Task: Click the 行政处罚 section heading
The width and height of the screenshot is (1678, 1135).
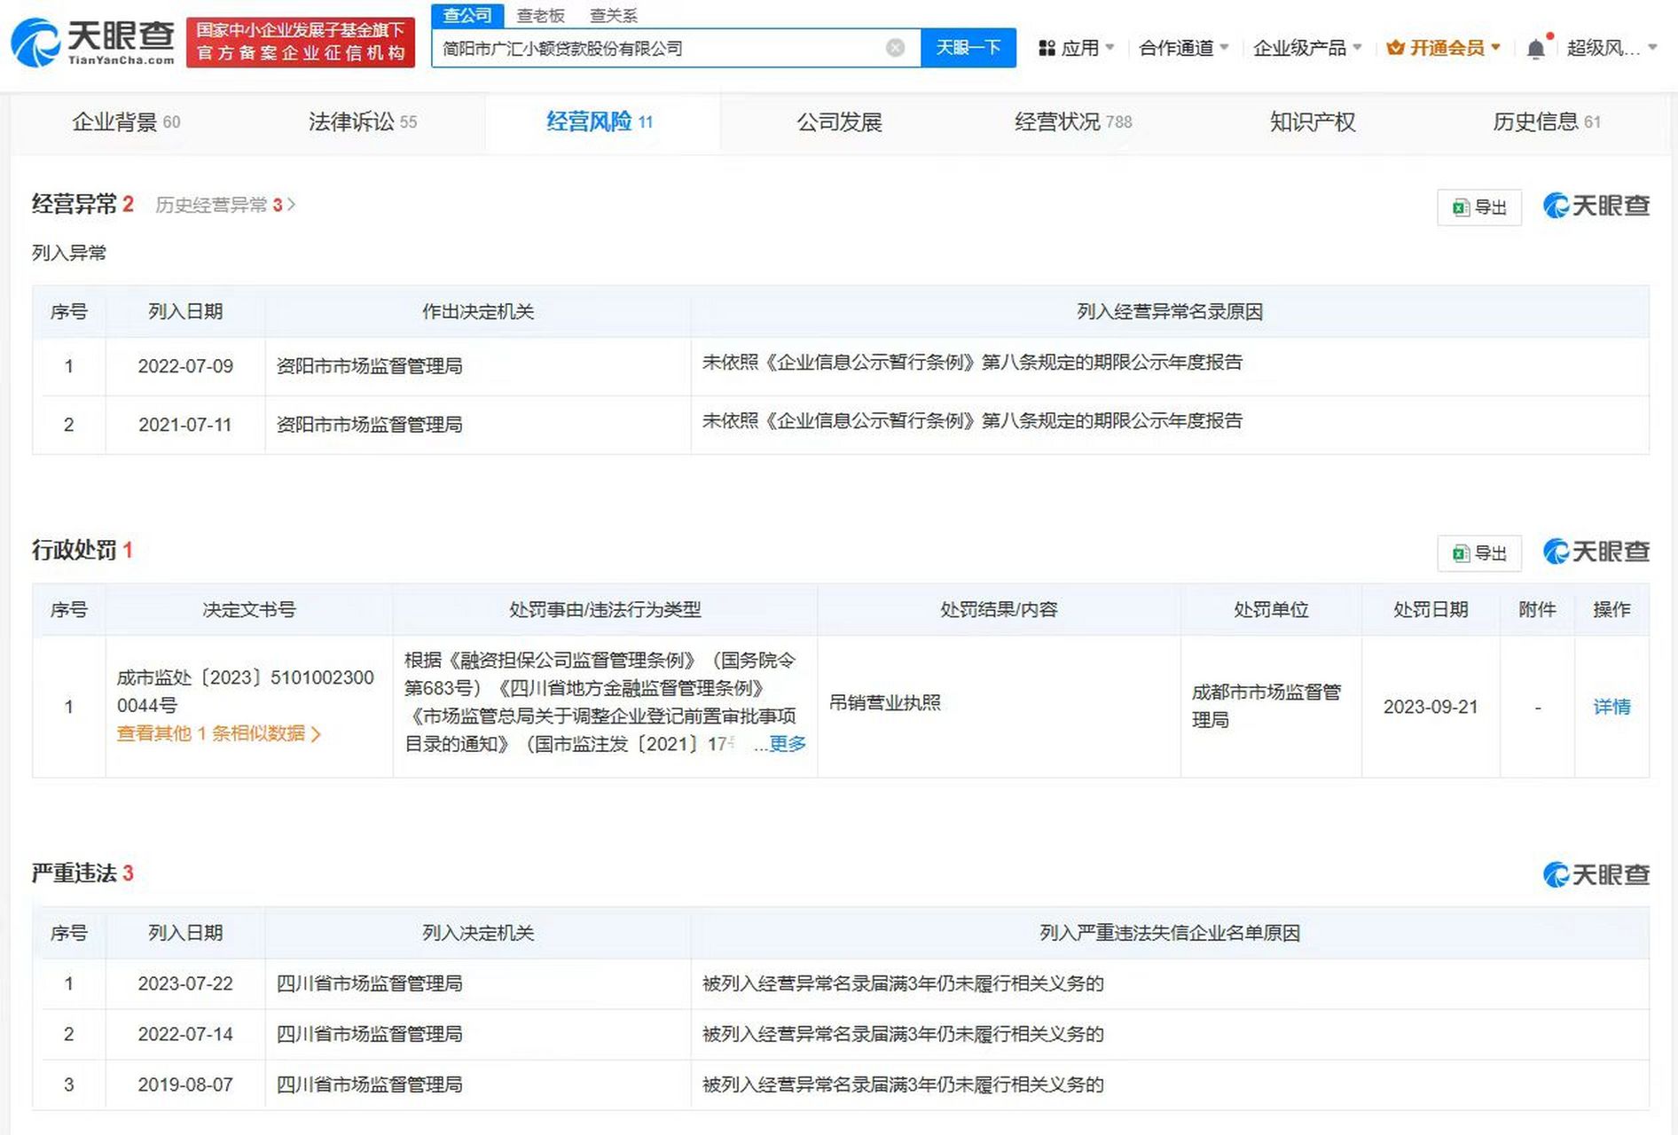Action: (74, 550)
